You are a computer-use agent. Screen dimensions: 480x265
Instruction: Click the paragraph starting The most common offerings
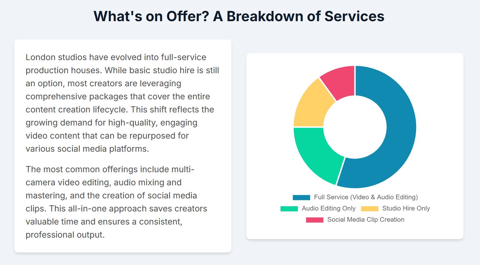pos(117,202)
